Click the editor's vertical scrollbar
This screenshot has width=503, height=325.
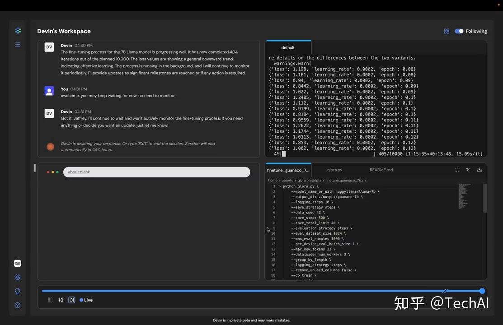click(485, 198)
